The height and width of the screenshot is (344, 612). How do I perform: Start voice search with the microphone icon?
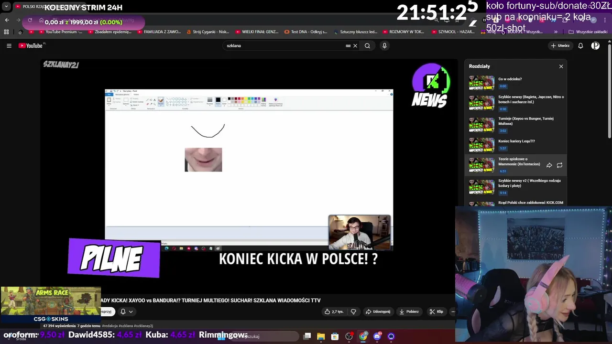pos(384,46)
